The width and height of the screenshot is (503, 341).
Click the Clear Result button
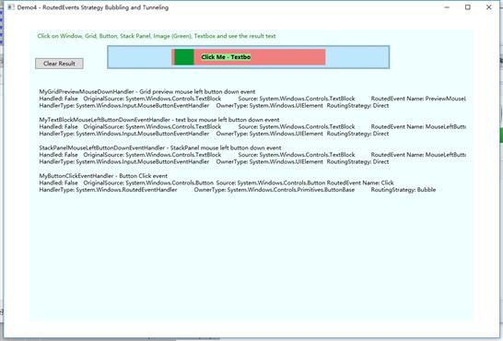pos(59,64)
